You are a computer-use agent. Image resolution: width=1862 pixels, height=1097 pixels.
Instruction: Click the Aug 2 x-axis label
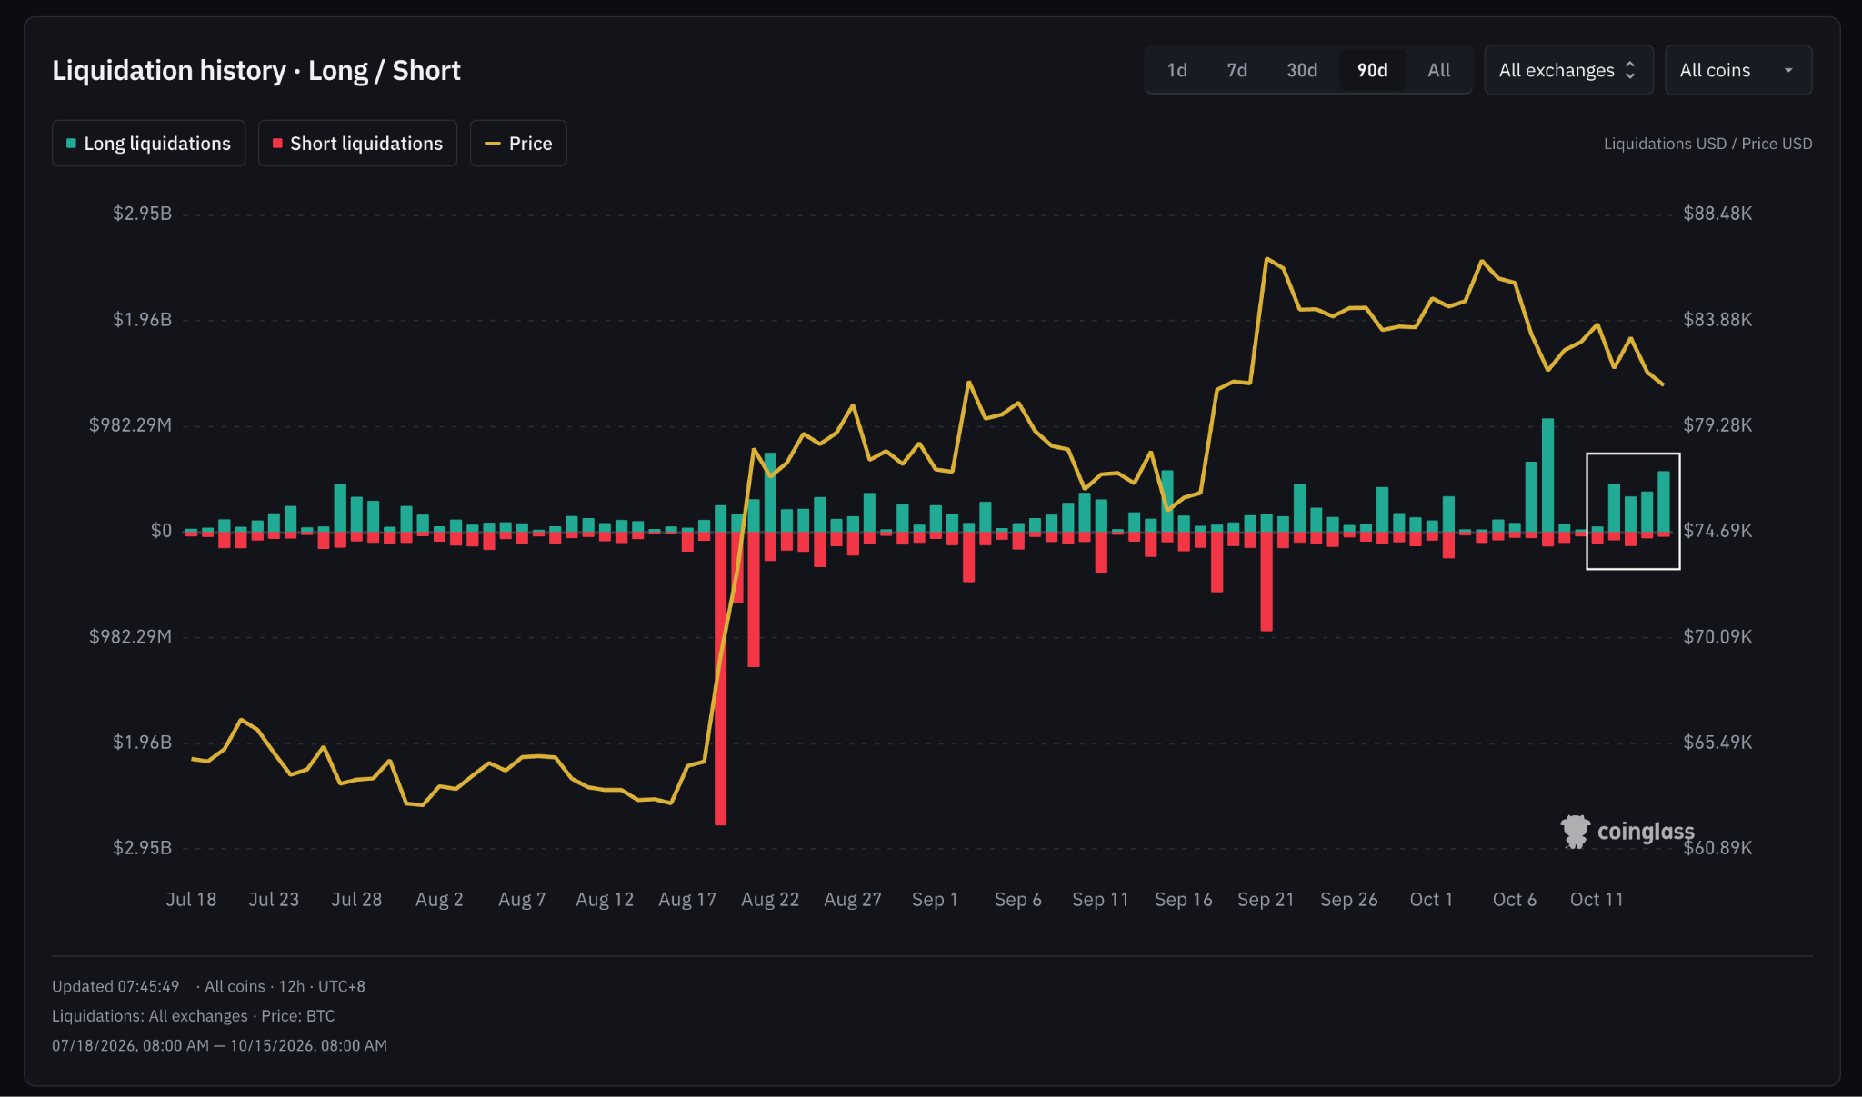[439, 900]
